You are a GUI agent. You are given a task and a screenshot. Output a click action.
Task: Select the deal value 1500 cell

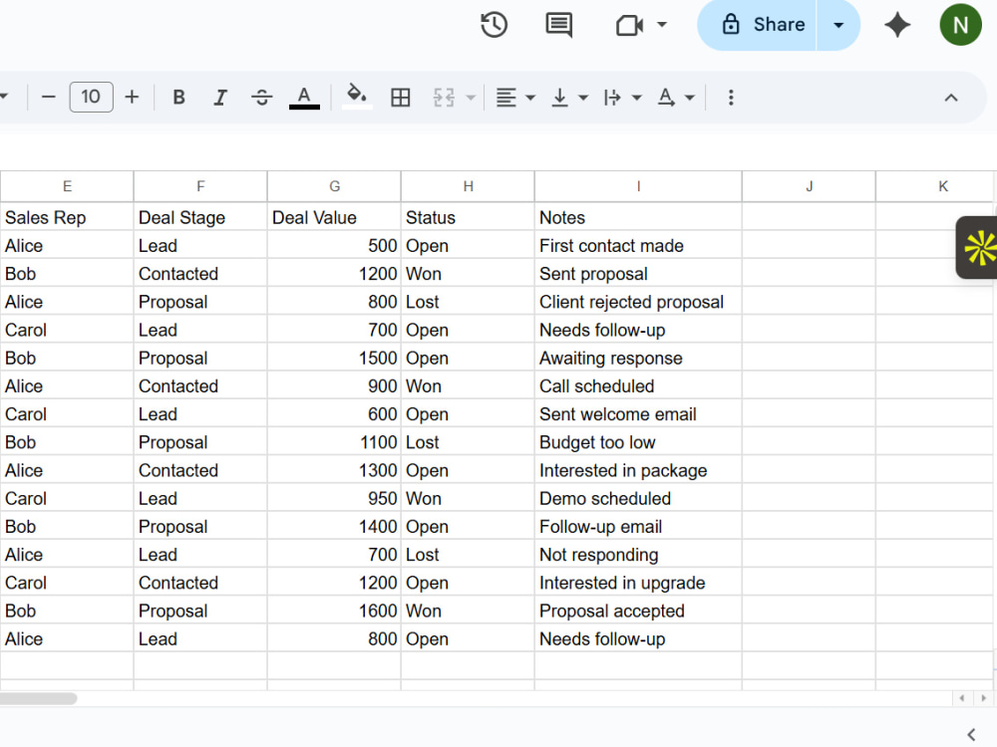click(334, 358)
